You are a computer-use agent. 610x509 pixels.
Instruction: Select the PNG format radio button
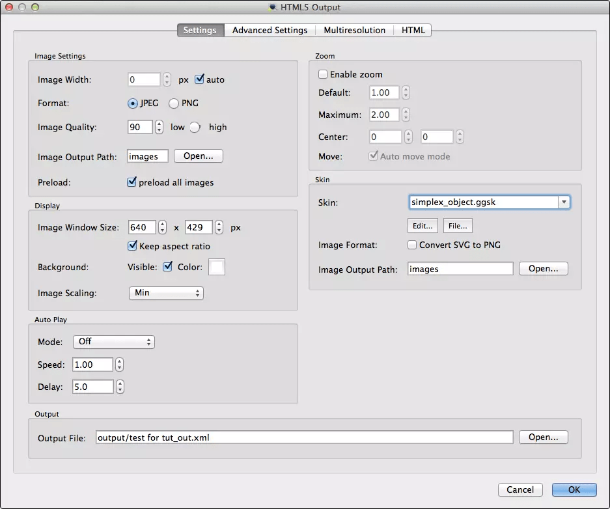click(x=174, y=103)
